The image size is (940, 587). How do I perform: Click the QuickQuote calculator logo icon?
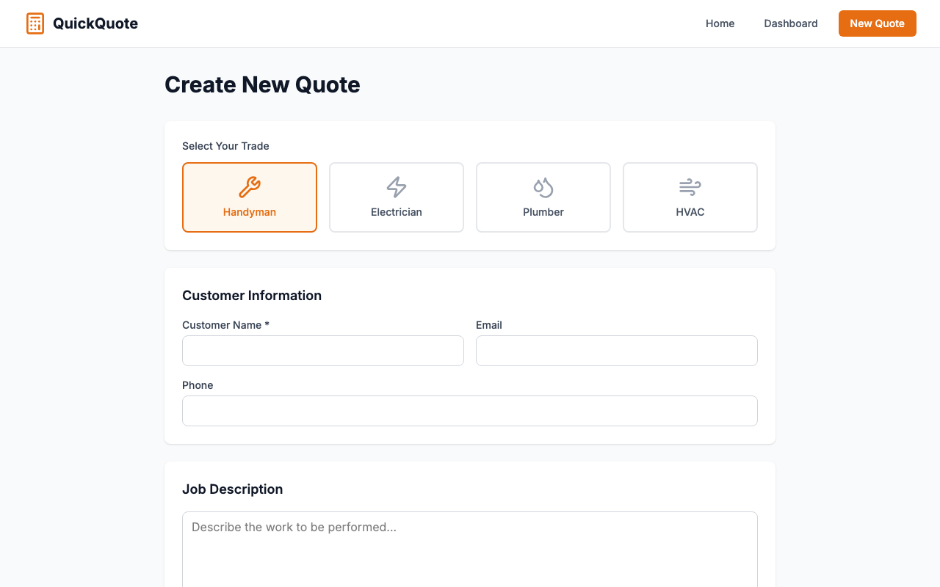click(35, 23)
